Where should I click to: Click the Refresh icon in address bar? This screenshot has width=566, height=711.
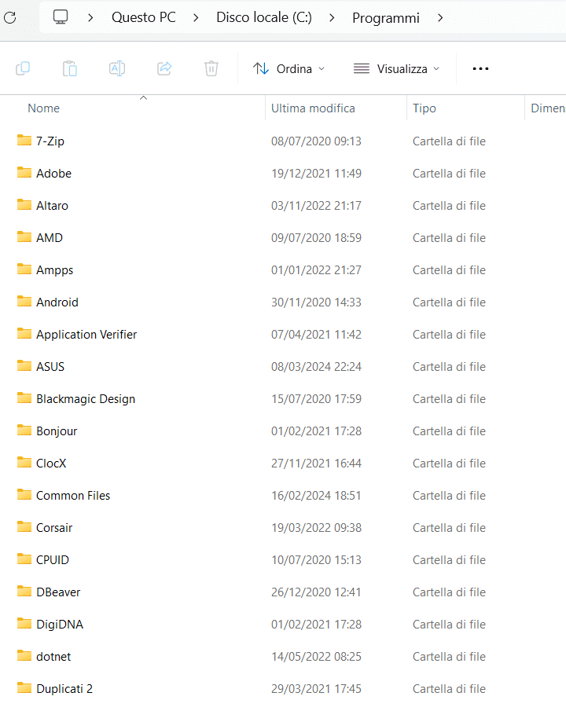click(x=10, y=17)
